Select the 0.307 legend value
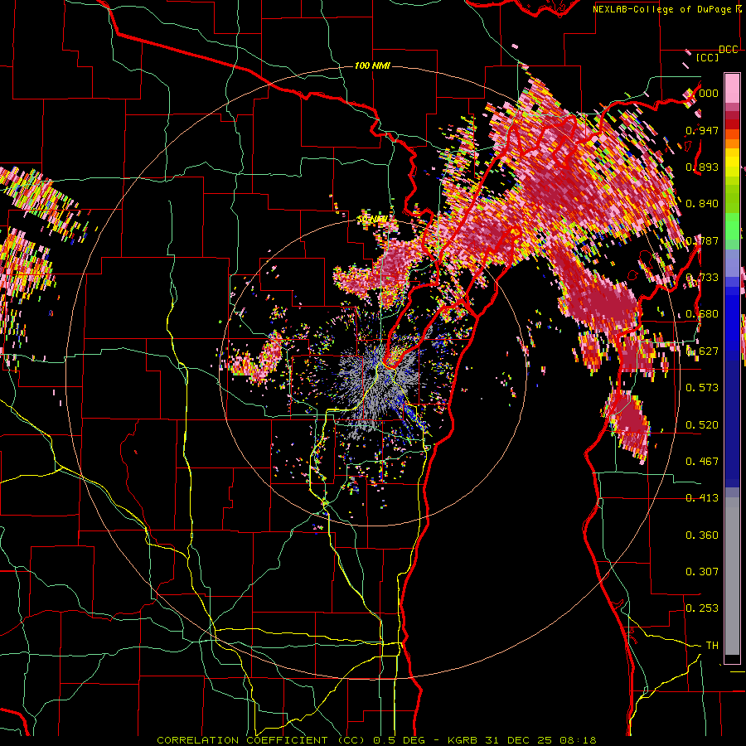746x746 pixels. point(702,572)
